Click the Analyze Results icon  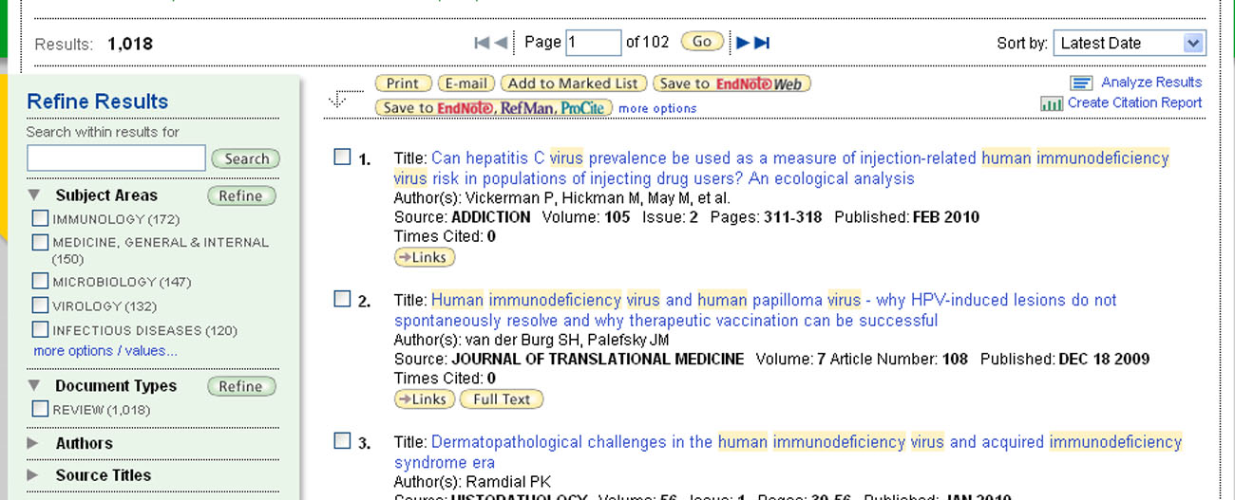pos(1081,83)
